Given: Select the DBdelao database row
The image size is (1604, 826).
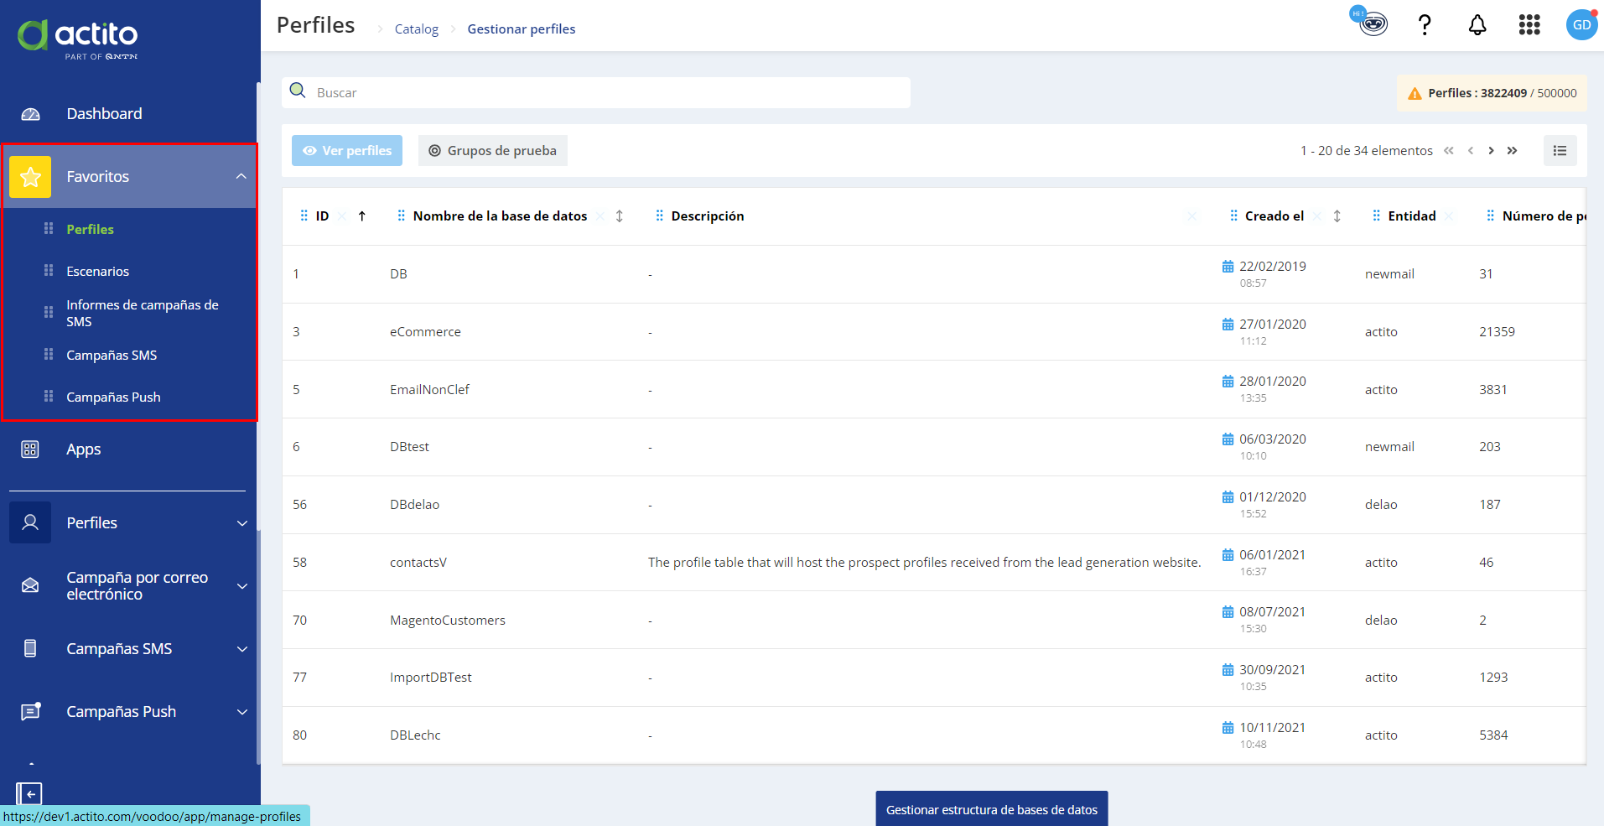Looking at the screenshot, I should click(x=934, y=505).
